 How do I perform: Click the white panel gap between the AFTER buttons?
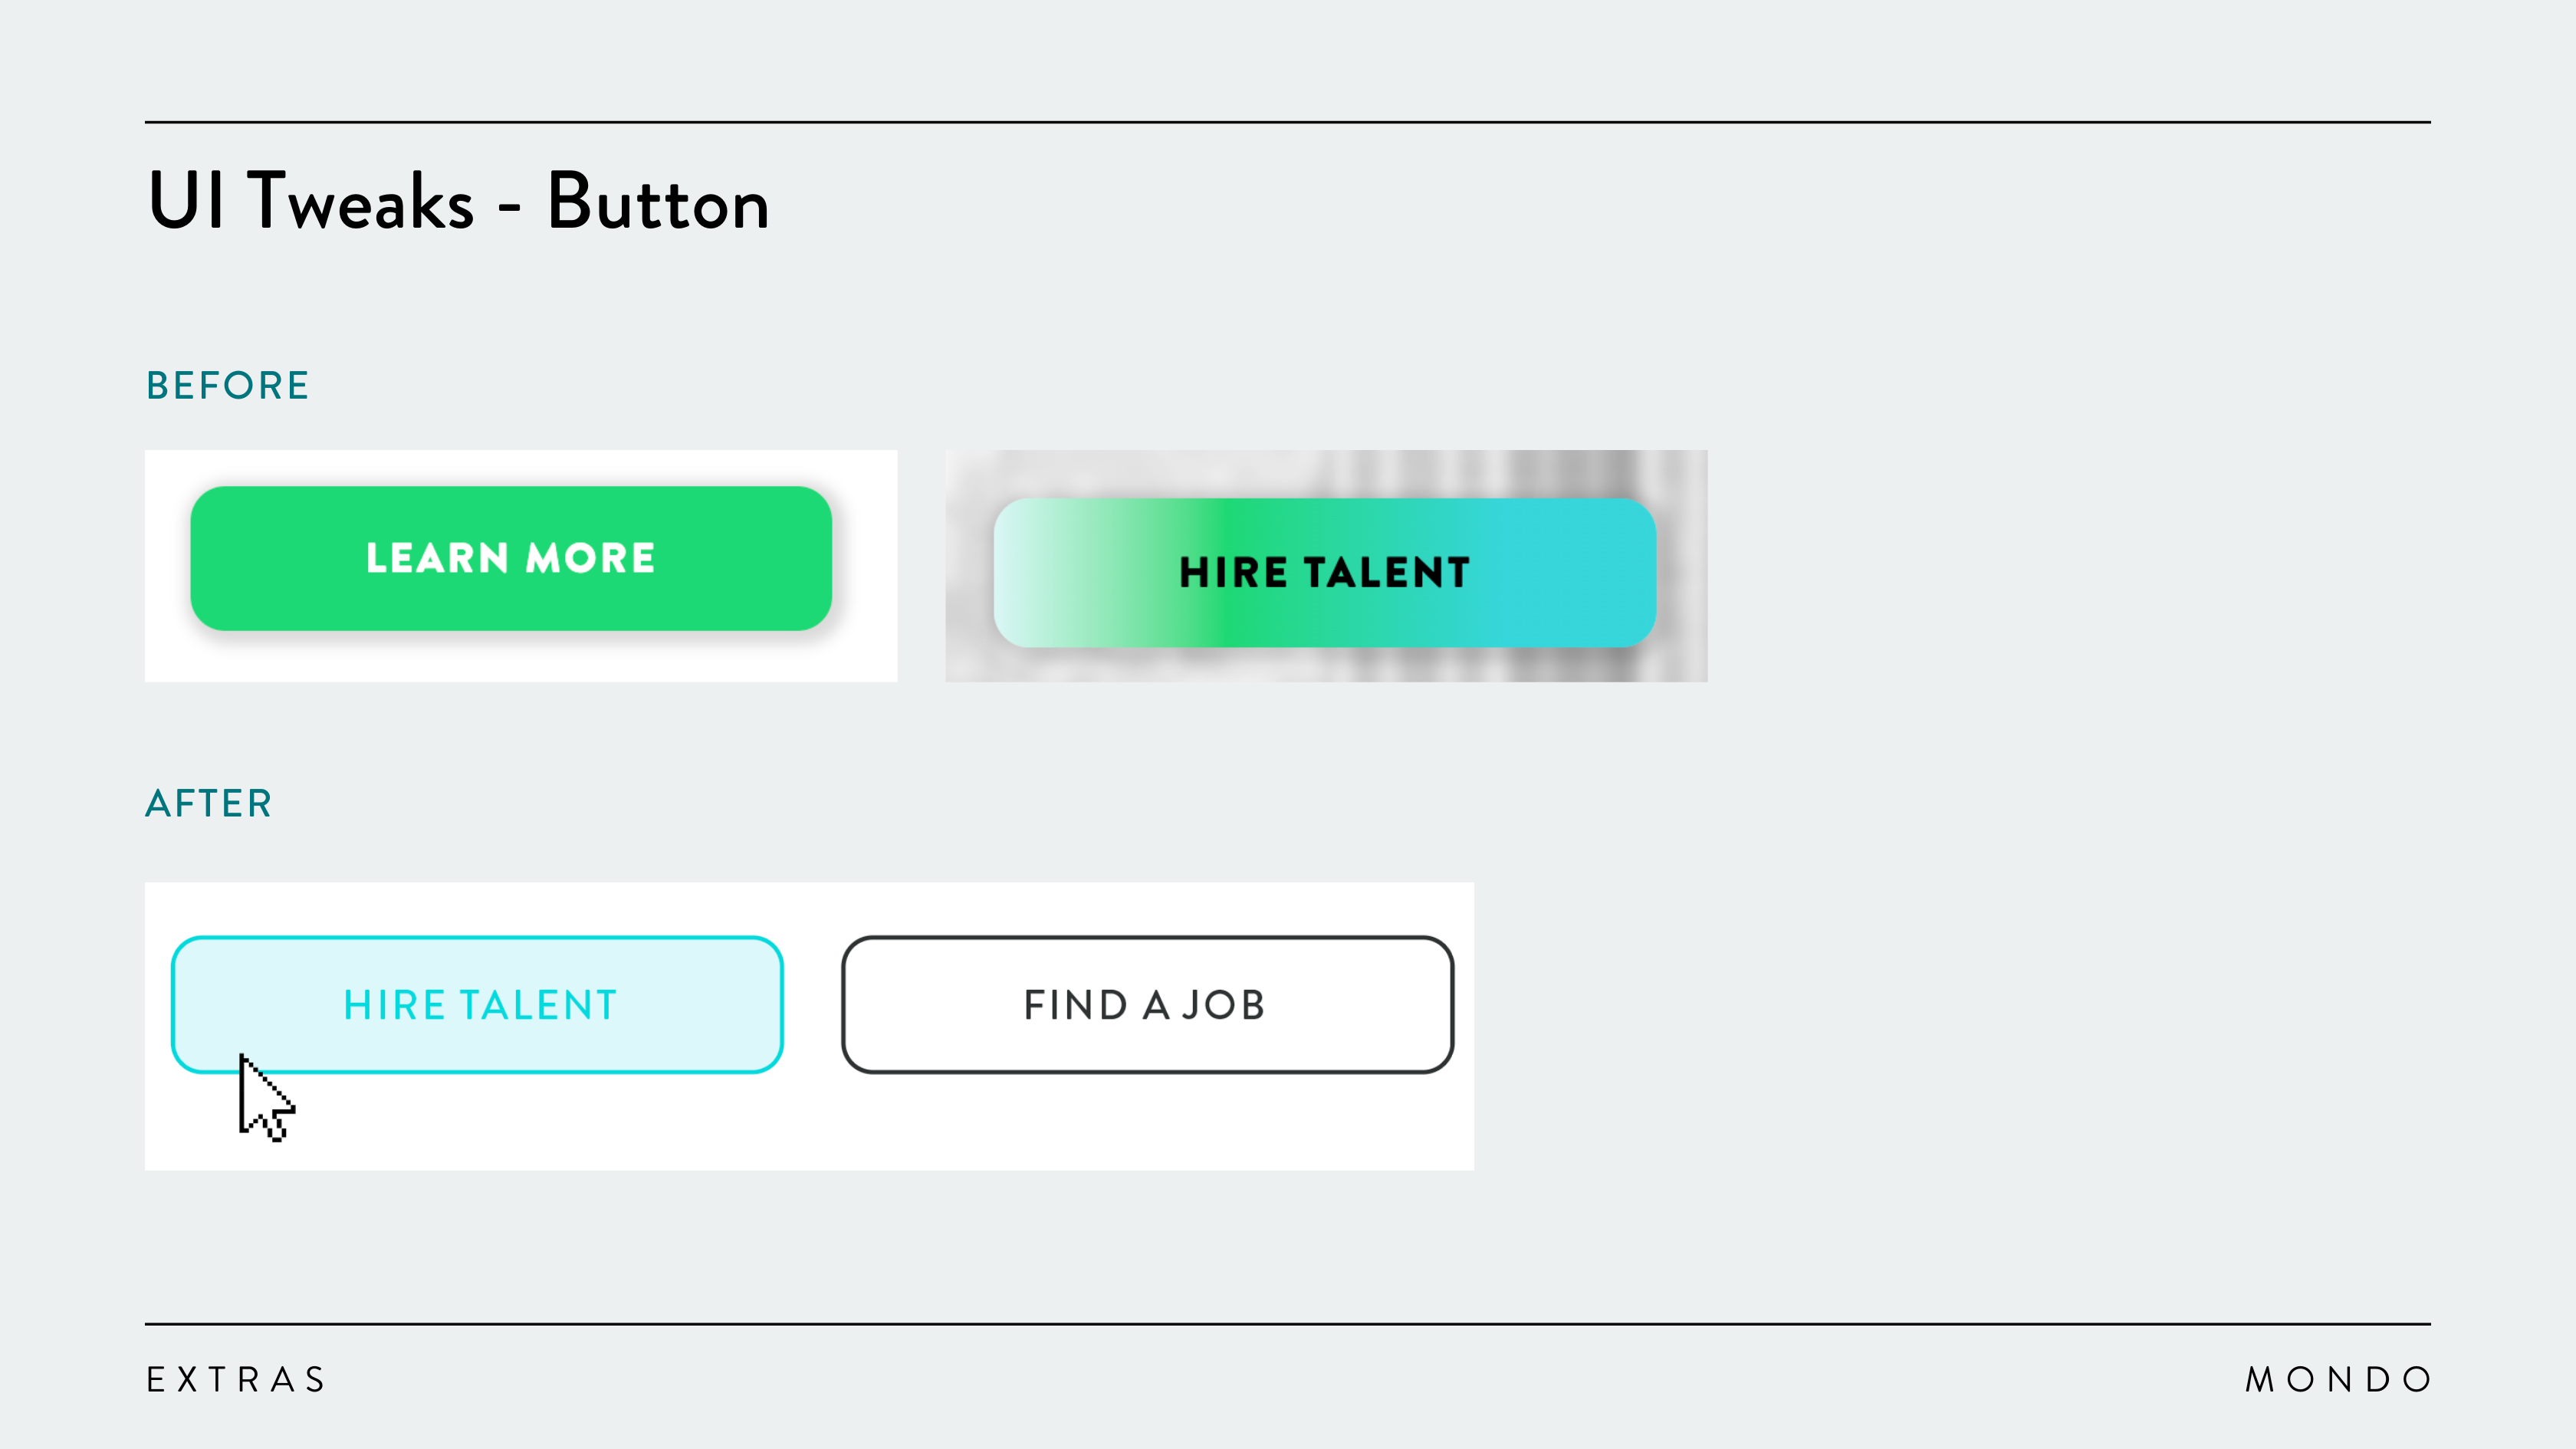812,1004
